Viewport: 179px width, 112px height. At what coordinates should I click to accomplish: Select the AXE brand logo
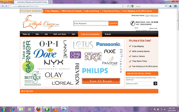coord(110,51)
